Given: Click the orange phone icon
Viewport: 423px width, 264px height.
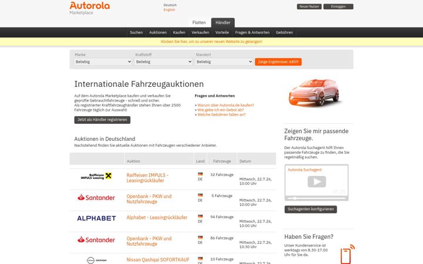Looking at the screenshot, I should [347, 254].
